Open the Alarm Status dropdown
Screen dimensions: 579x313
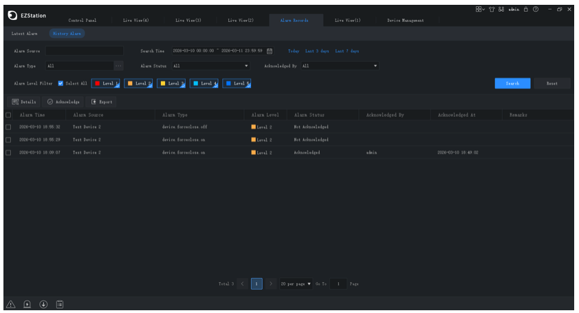click(211, 66)
